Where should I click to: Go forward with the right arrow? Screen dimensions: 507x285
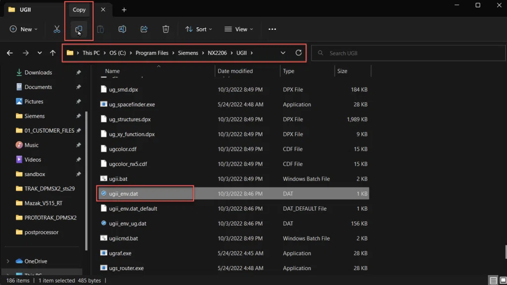(26, 53)
